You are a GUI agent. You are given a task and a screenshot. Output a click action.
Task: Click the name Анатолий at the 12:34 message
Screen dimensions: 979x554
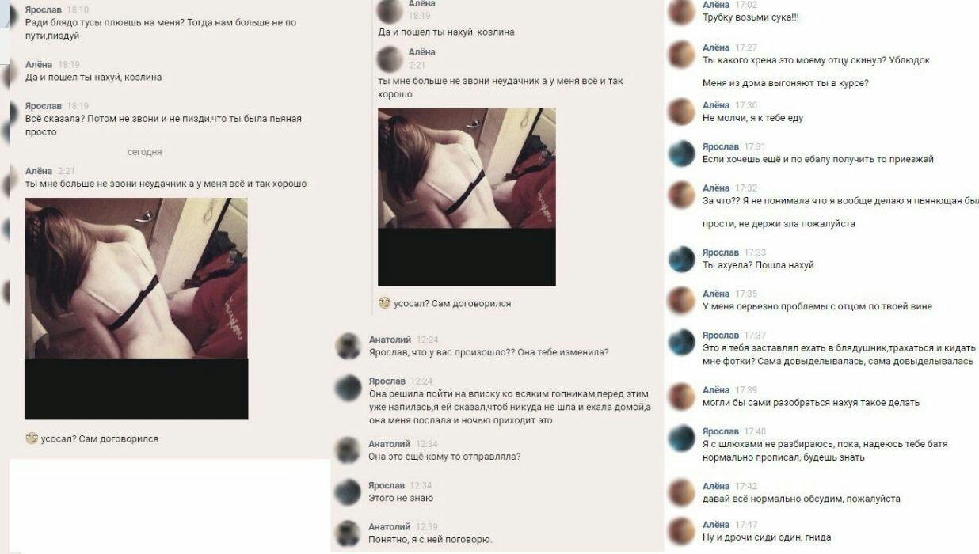pos(390,444)
